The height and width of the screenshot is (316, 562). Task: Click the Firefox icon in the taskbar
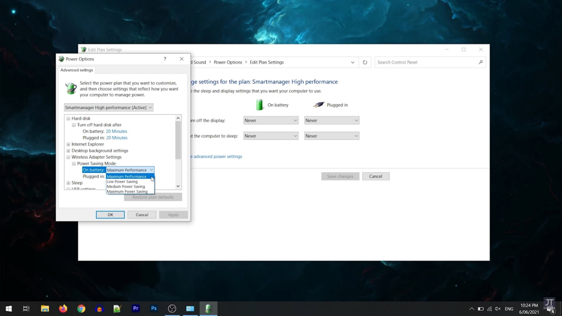[x=63, y=309]
